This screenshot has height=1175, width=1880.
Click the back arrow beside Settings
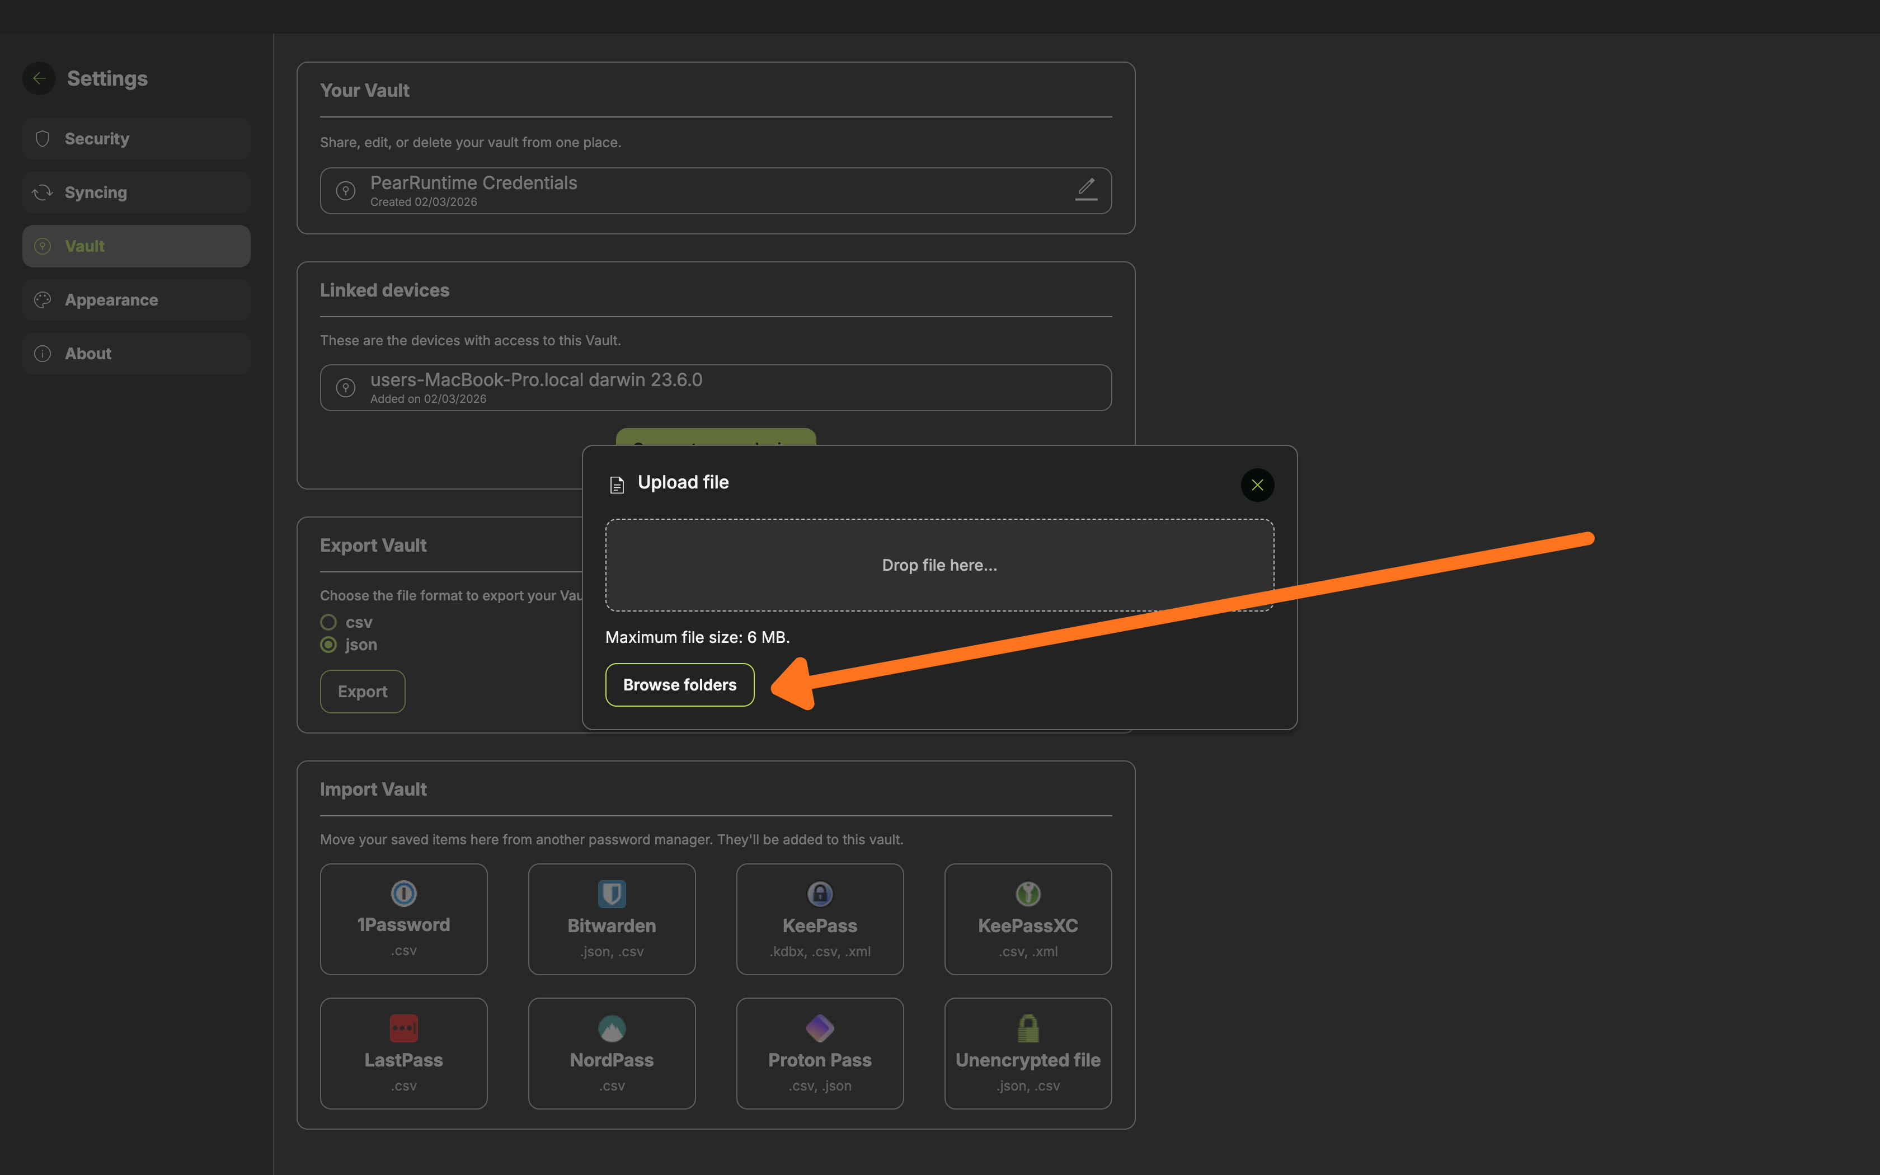point(39,78)
